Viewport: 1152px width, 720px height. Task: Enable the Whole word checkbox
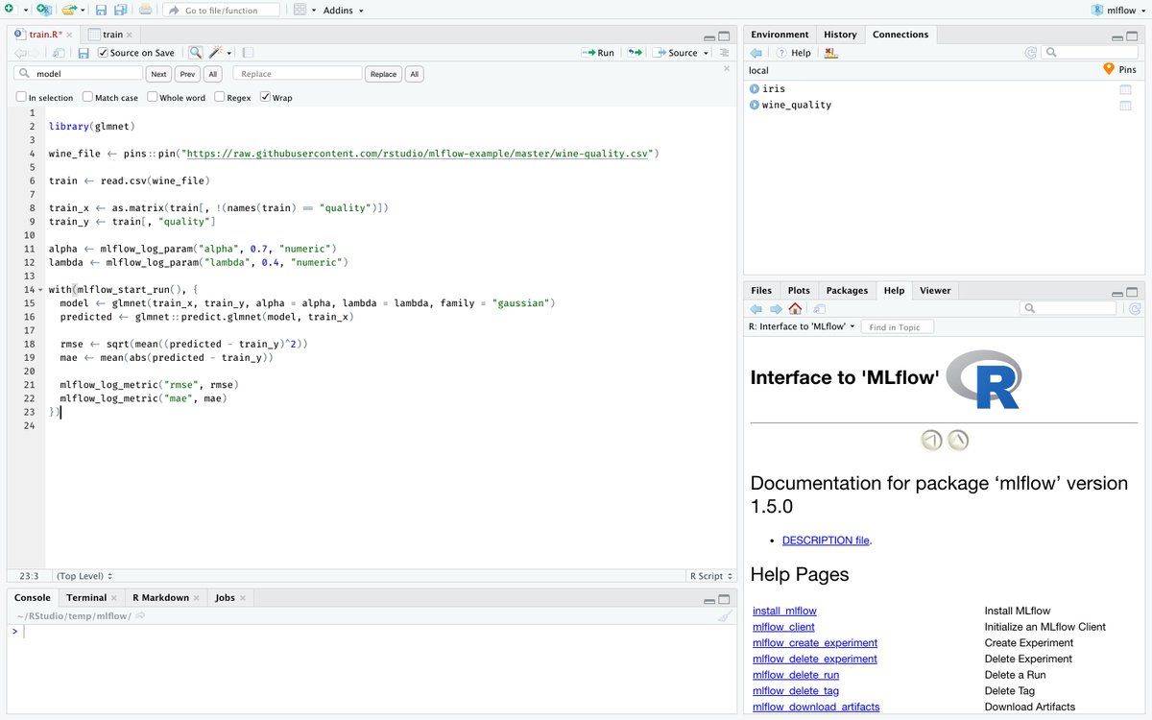tap(152, 97)
